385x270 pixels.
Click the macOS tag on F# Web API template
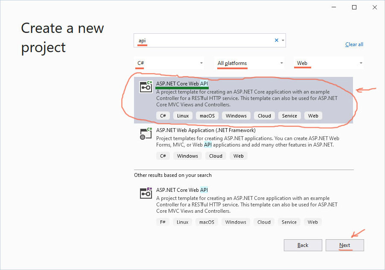[x=207, y=222]
